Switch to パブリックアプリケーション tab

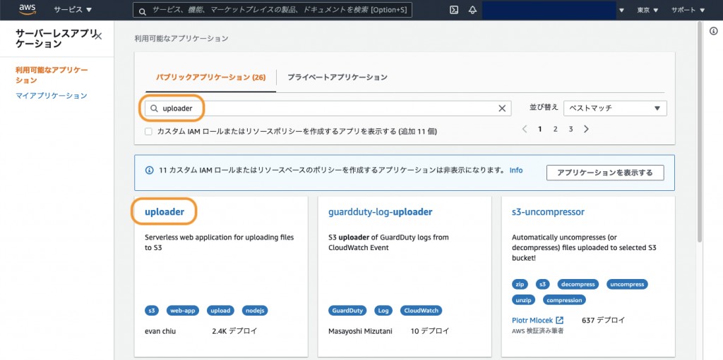click(x=210, y=77)
